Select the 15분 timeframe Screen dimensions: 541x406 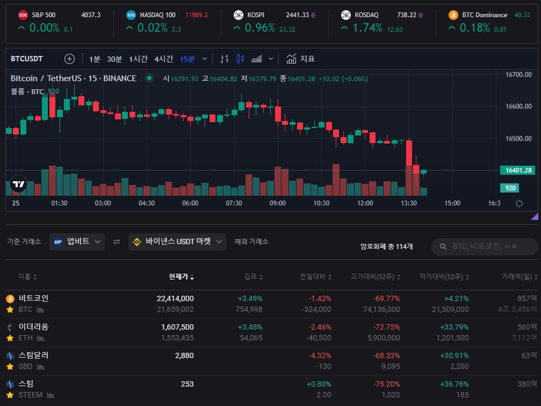point(187,59)
